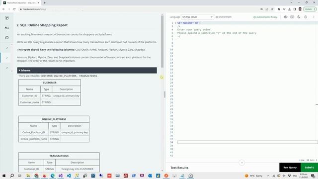The width and height of the screenshot is (318, 179).
Task: Place cursor in editor line 38
Action: pyautogui.click(x=247, y=142)
